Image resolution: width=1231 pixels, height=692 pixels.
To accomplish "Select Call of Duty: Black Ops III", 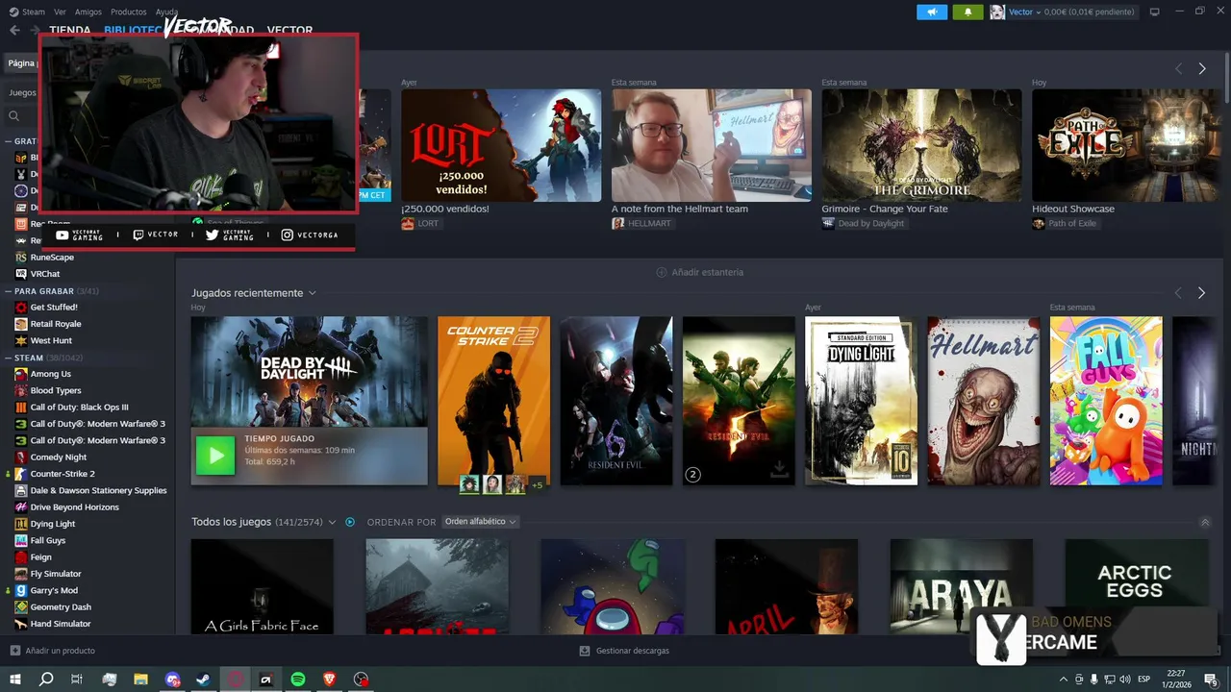I will tap(79, 408).
